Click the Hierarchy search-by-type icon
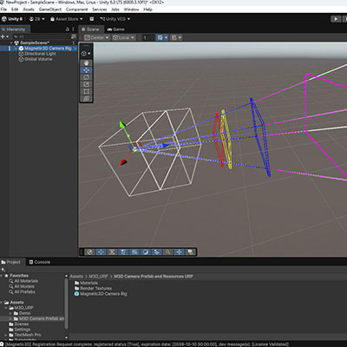 (74, 36)
